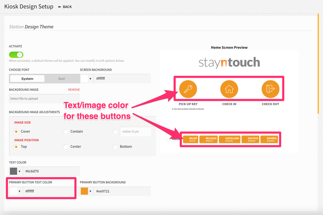Select the Bottom image position radio
Viewport: 323px width, 215px height.
pyautogui.click(x=115, y=146)
